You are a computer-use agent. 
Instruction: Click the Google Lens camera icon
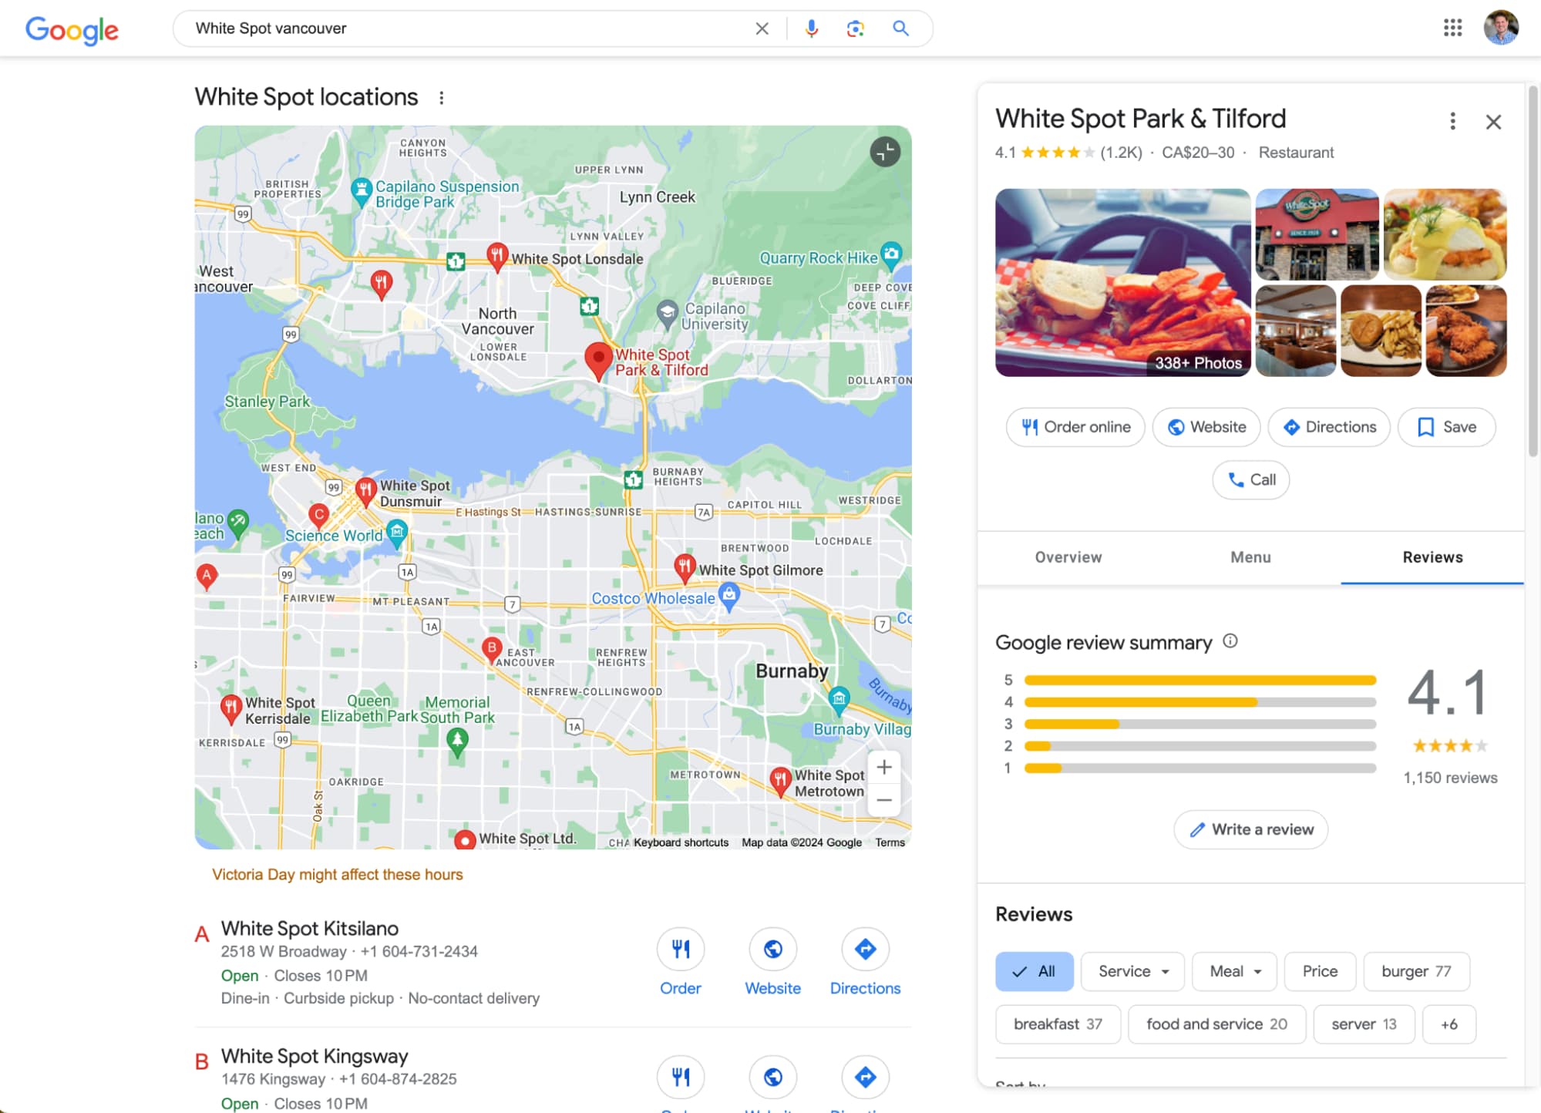click(x=856, y=28)
